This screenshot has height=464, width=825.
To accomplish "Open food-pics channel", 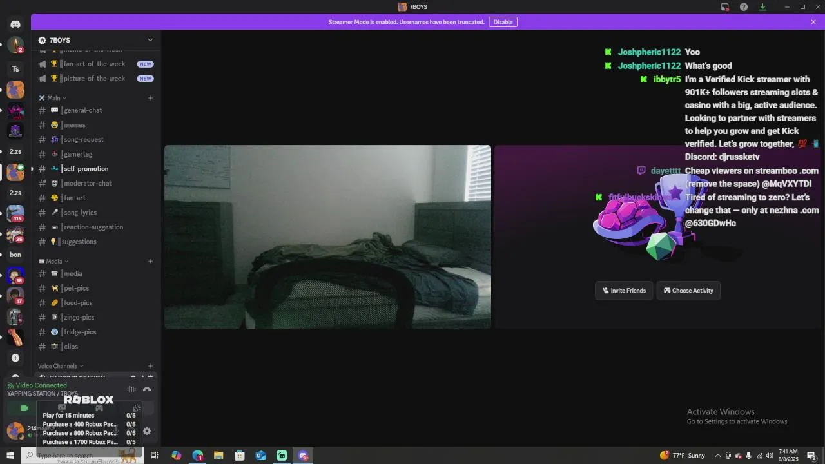I will pyautogui.click(x=95, y=303).
